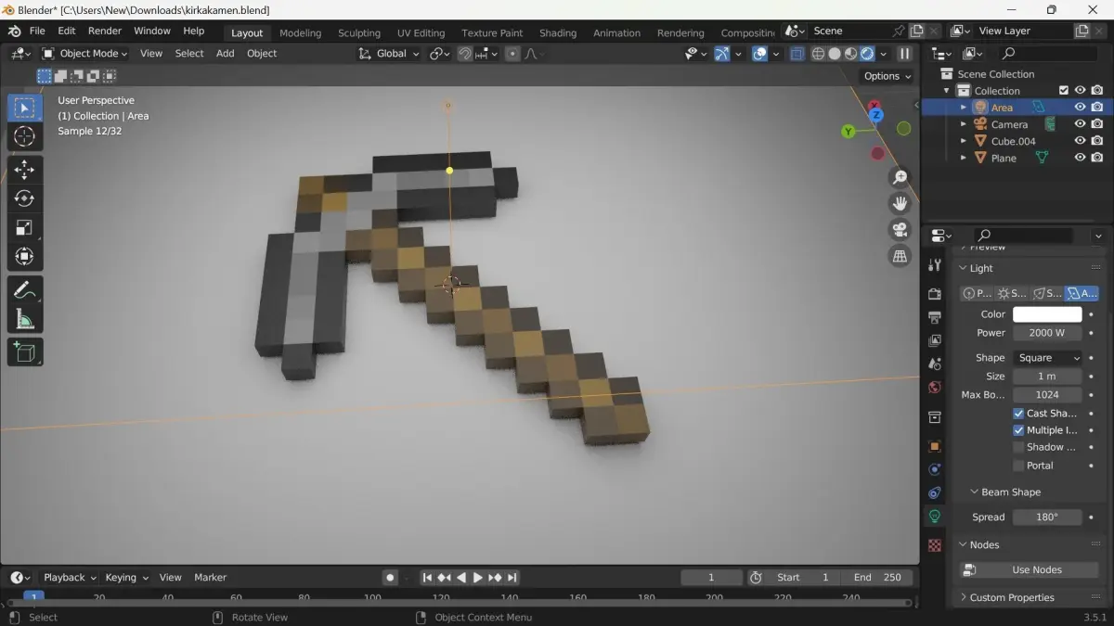This screenshot has height=626, width=1114.
Task: Hide Cube.004 in viewport
Action: [1080, 141]
